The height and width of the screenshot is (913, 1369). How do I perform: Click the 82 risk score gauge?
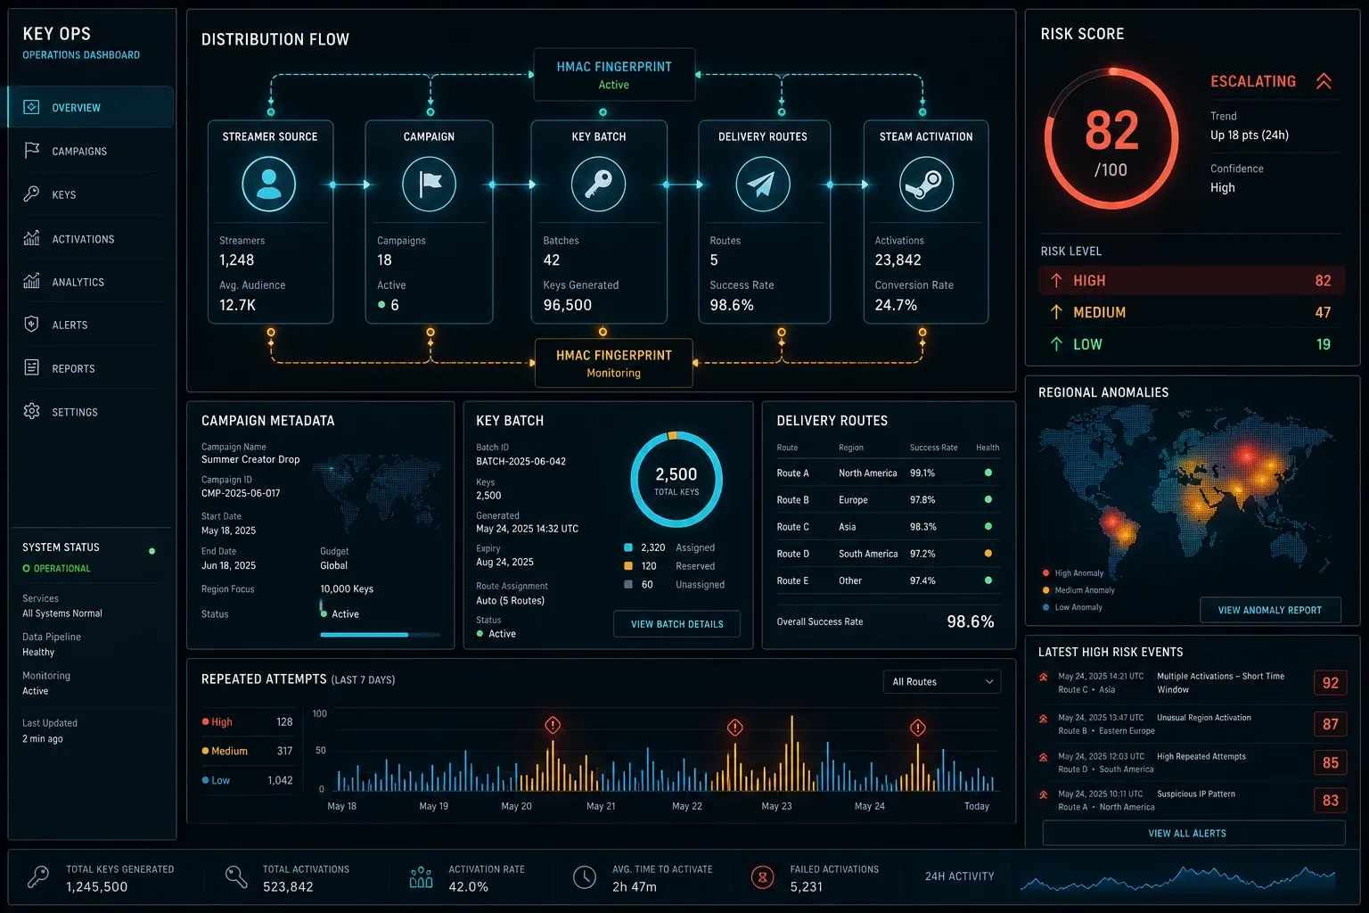[x=1111, y=138]
